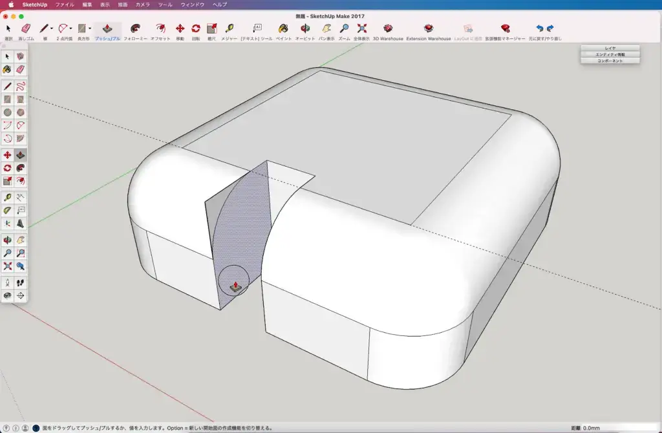Choose the Section Plane tool in the left palette
Image resolution: width=662 pixels, height=433 pixels.
point(20,295)
